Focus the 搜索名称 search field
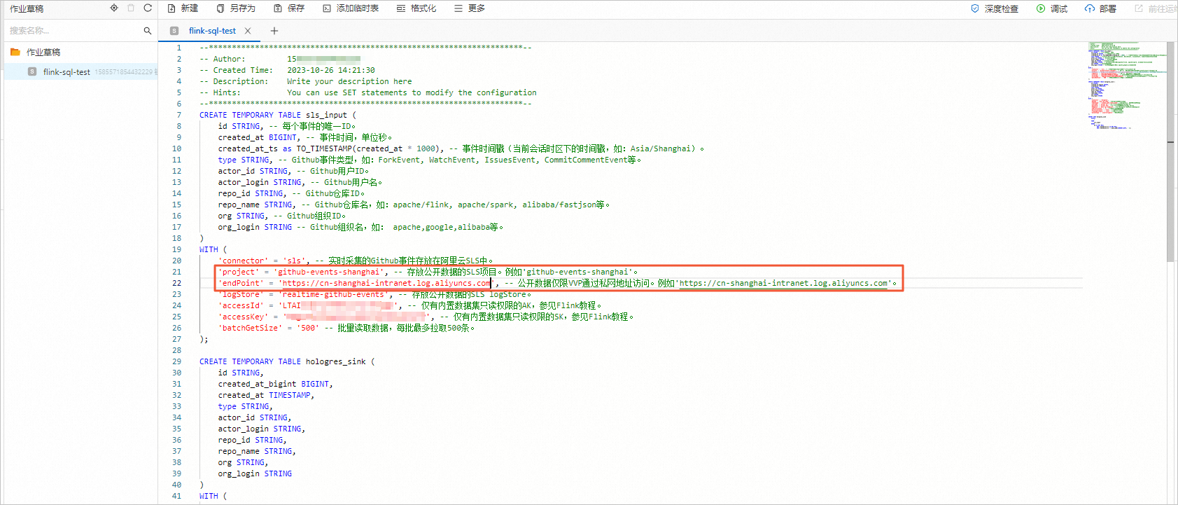The image size is (1178, 505). (73, 31)
